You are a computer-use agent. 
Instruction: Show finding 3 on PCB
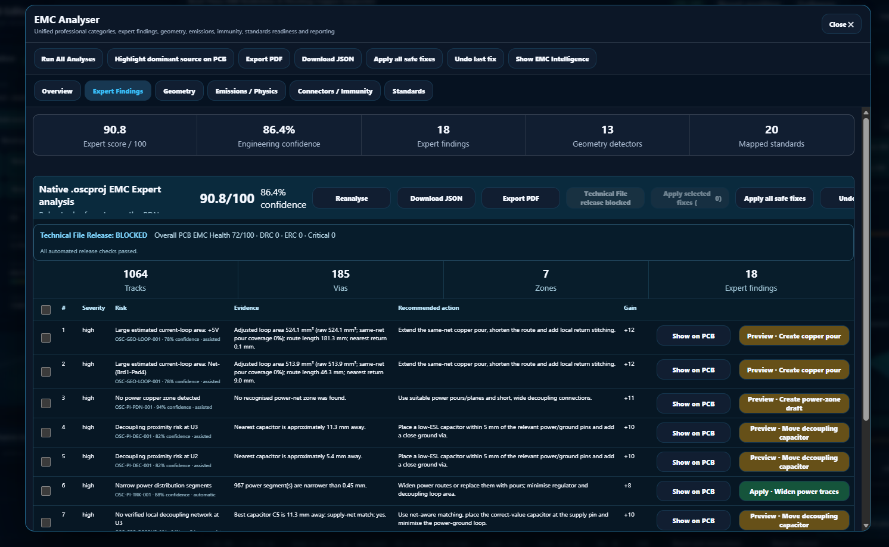tap(694, 404)
